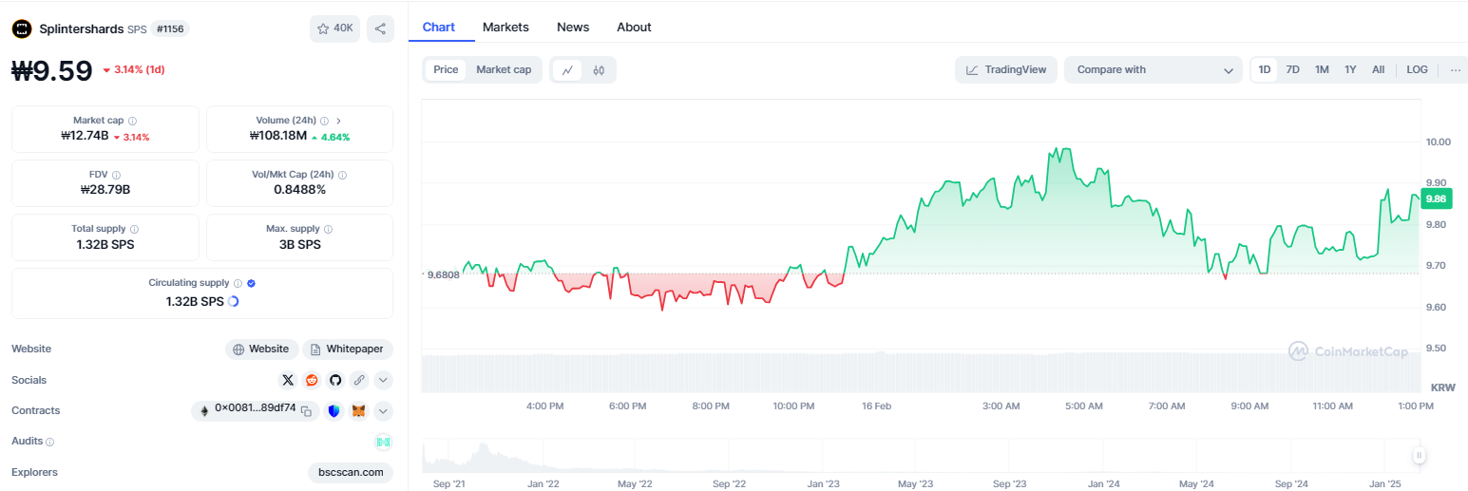The width and height of the screenshot is (1468, 491).
Task: Click the KRW currency label
Action: tap(1442, 387)
